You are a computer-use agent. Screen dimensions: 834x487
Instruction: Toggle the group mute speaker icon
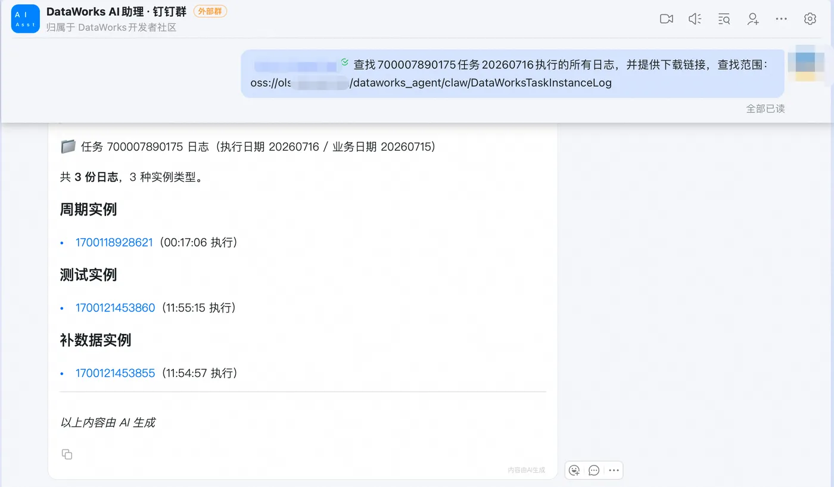[695, 19]
